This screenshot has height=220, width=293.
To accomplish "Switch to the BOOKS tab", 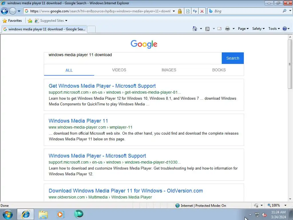I will (x=219, y=70).
